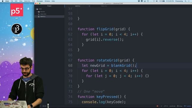This screenshot has width=192, height=108.
Task: Click the volume icon in menu bar
Action: (157, 1)
